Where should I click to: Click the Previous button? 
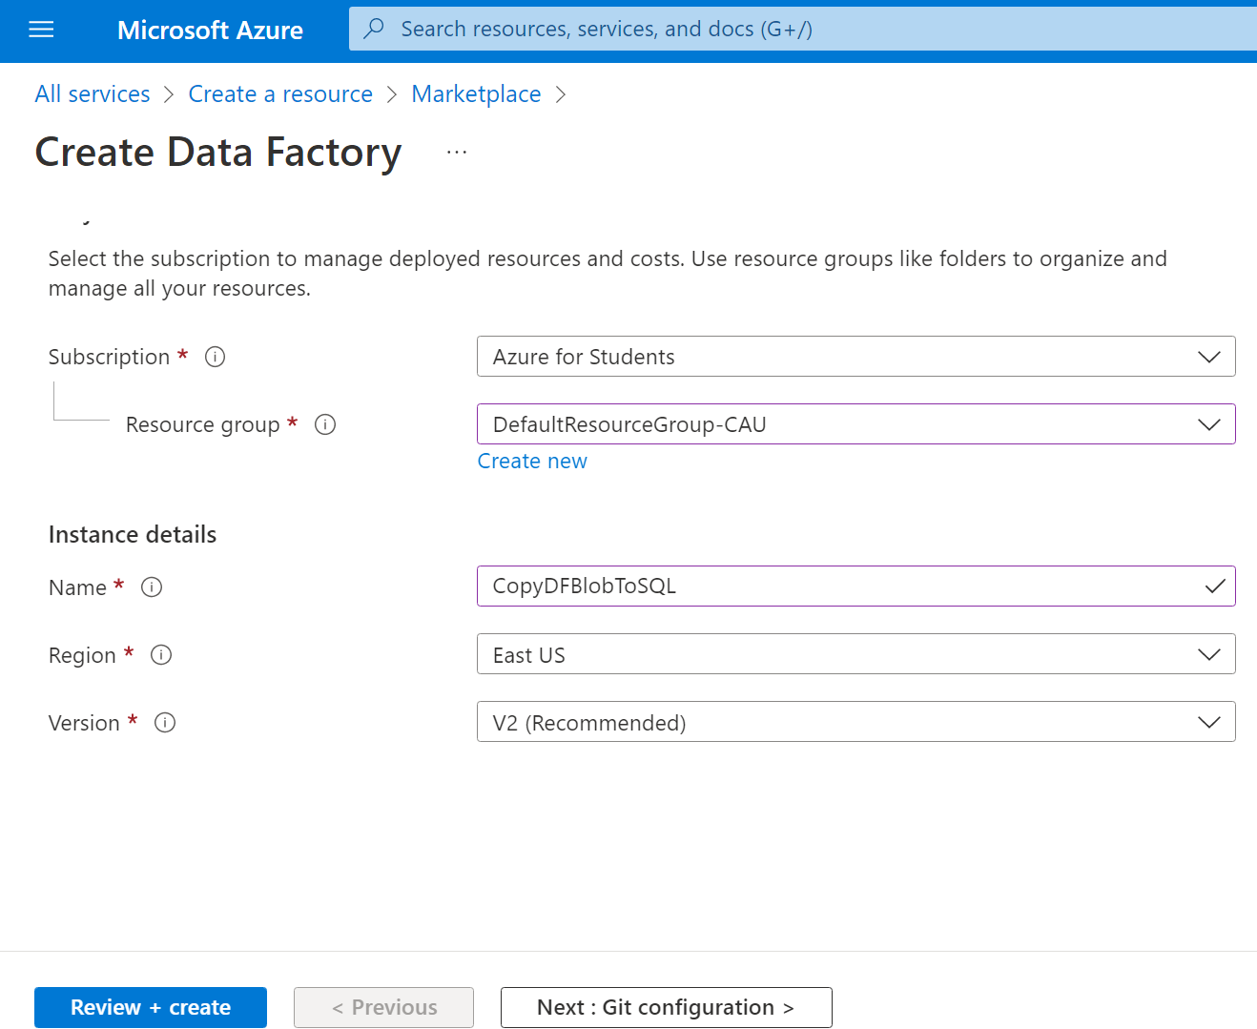pyautogui.click(x=383, y=1007)
